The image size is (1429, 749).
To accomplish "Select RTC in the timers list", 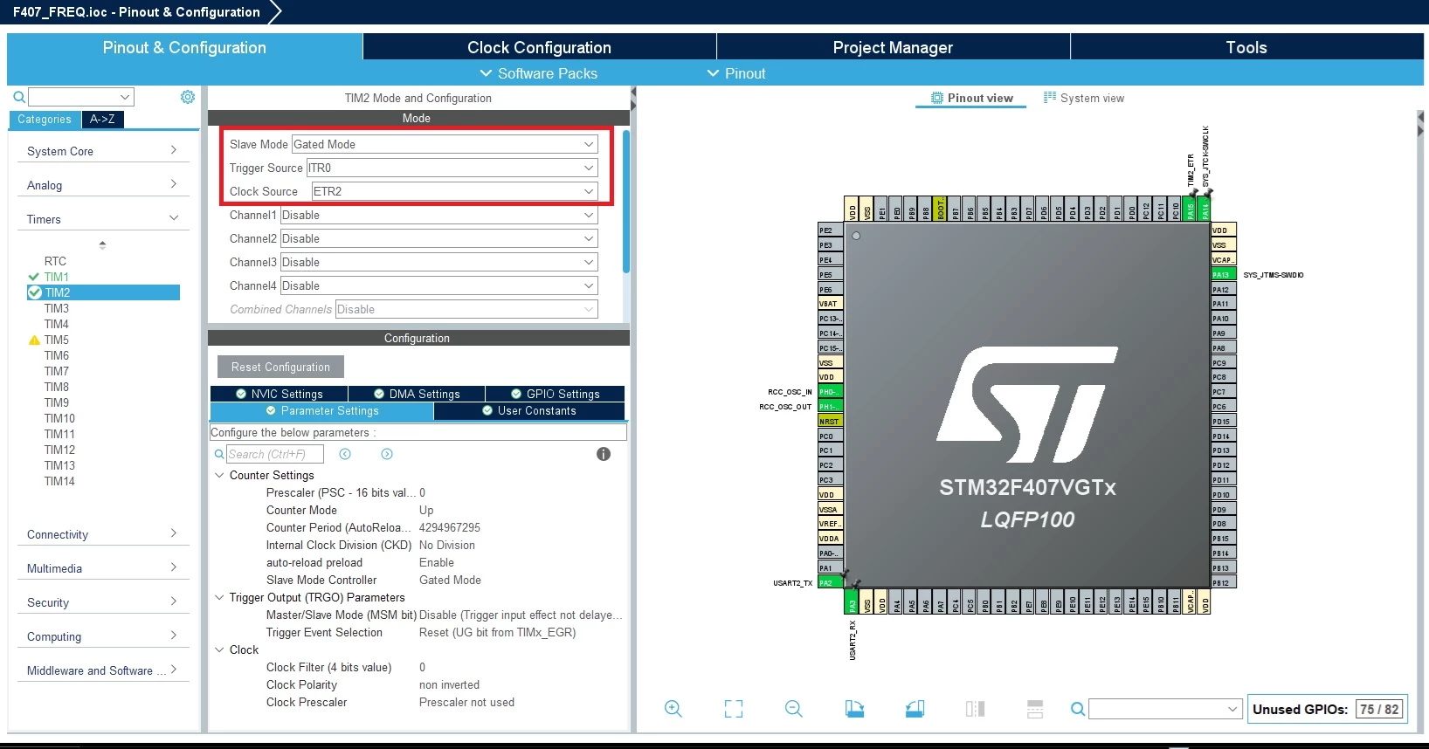I will [x=55, y=261].
